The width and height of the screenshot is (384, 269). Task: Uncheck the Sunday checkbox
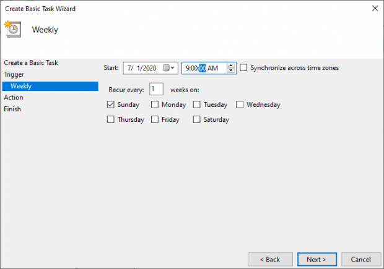pos(110,105)
